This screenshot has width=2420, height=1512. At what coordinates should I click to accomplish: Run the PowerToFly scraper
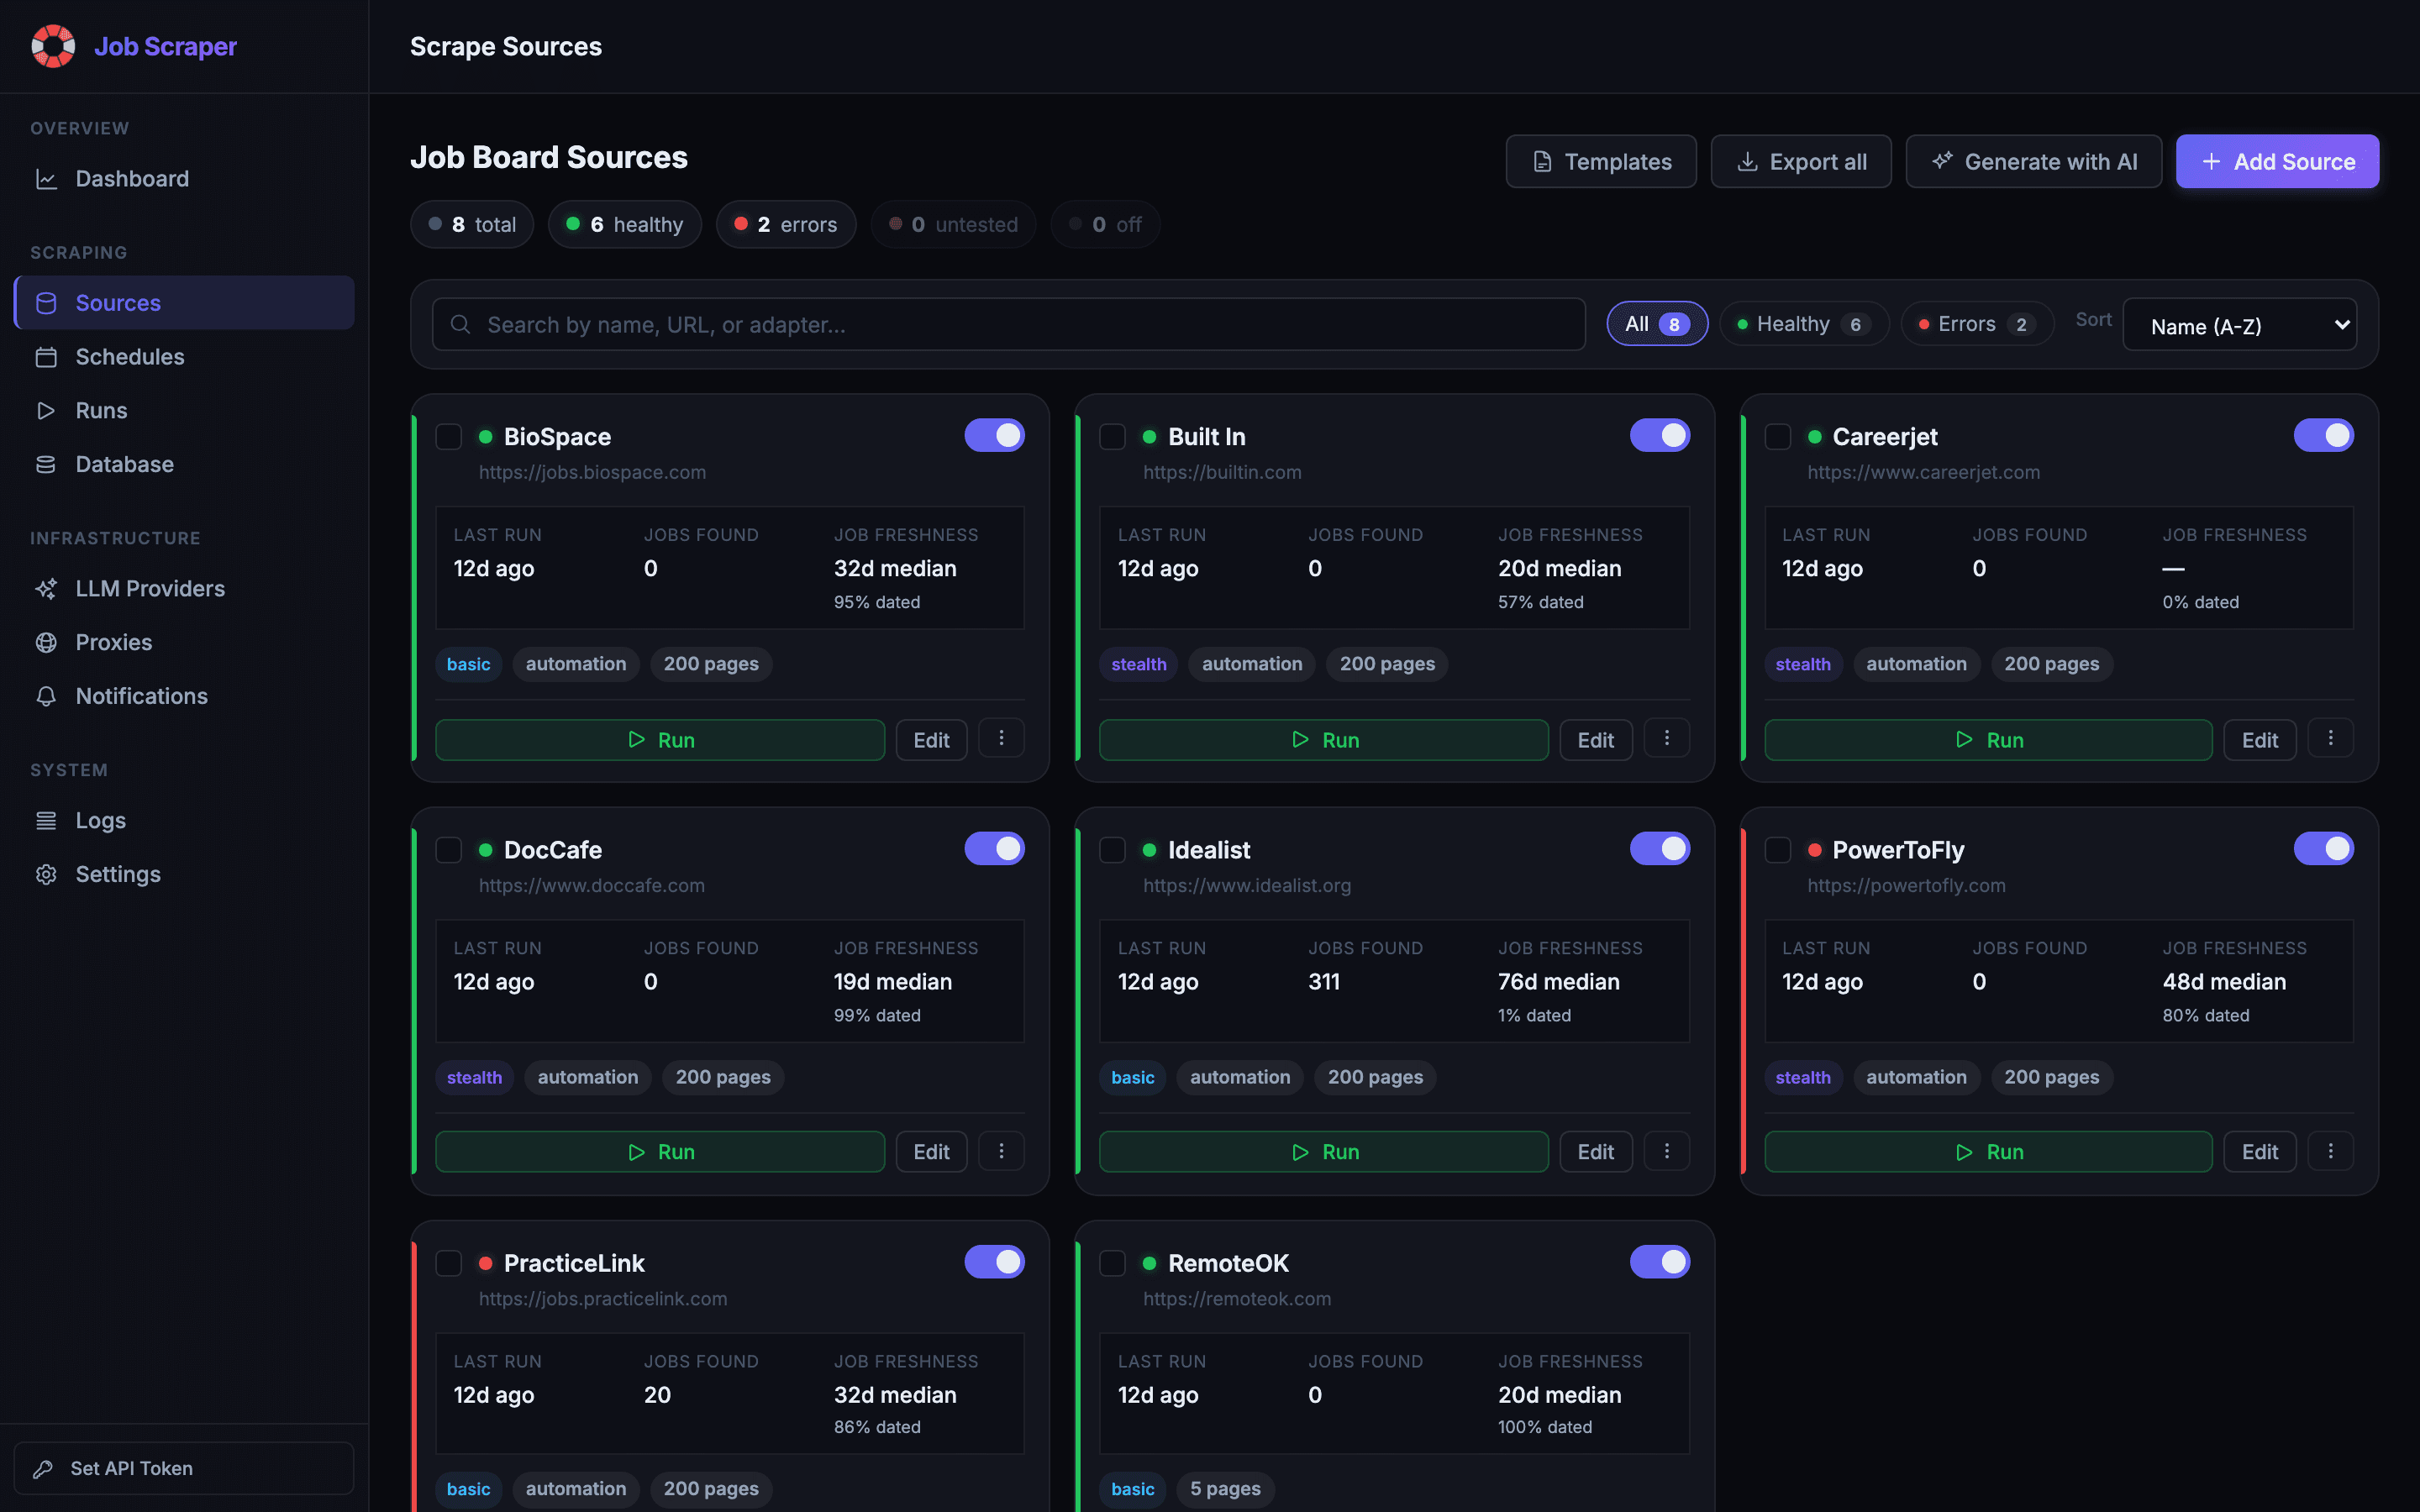point(1988,1152)
